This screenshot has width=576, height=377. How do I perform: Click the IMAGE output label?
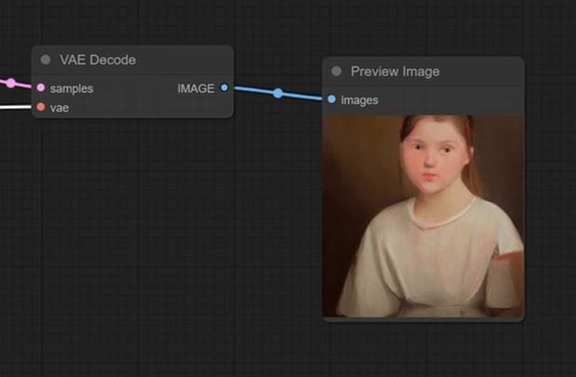pos(195,88)
